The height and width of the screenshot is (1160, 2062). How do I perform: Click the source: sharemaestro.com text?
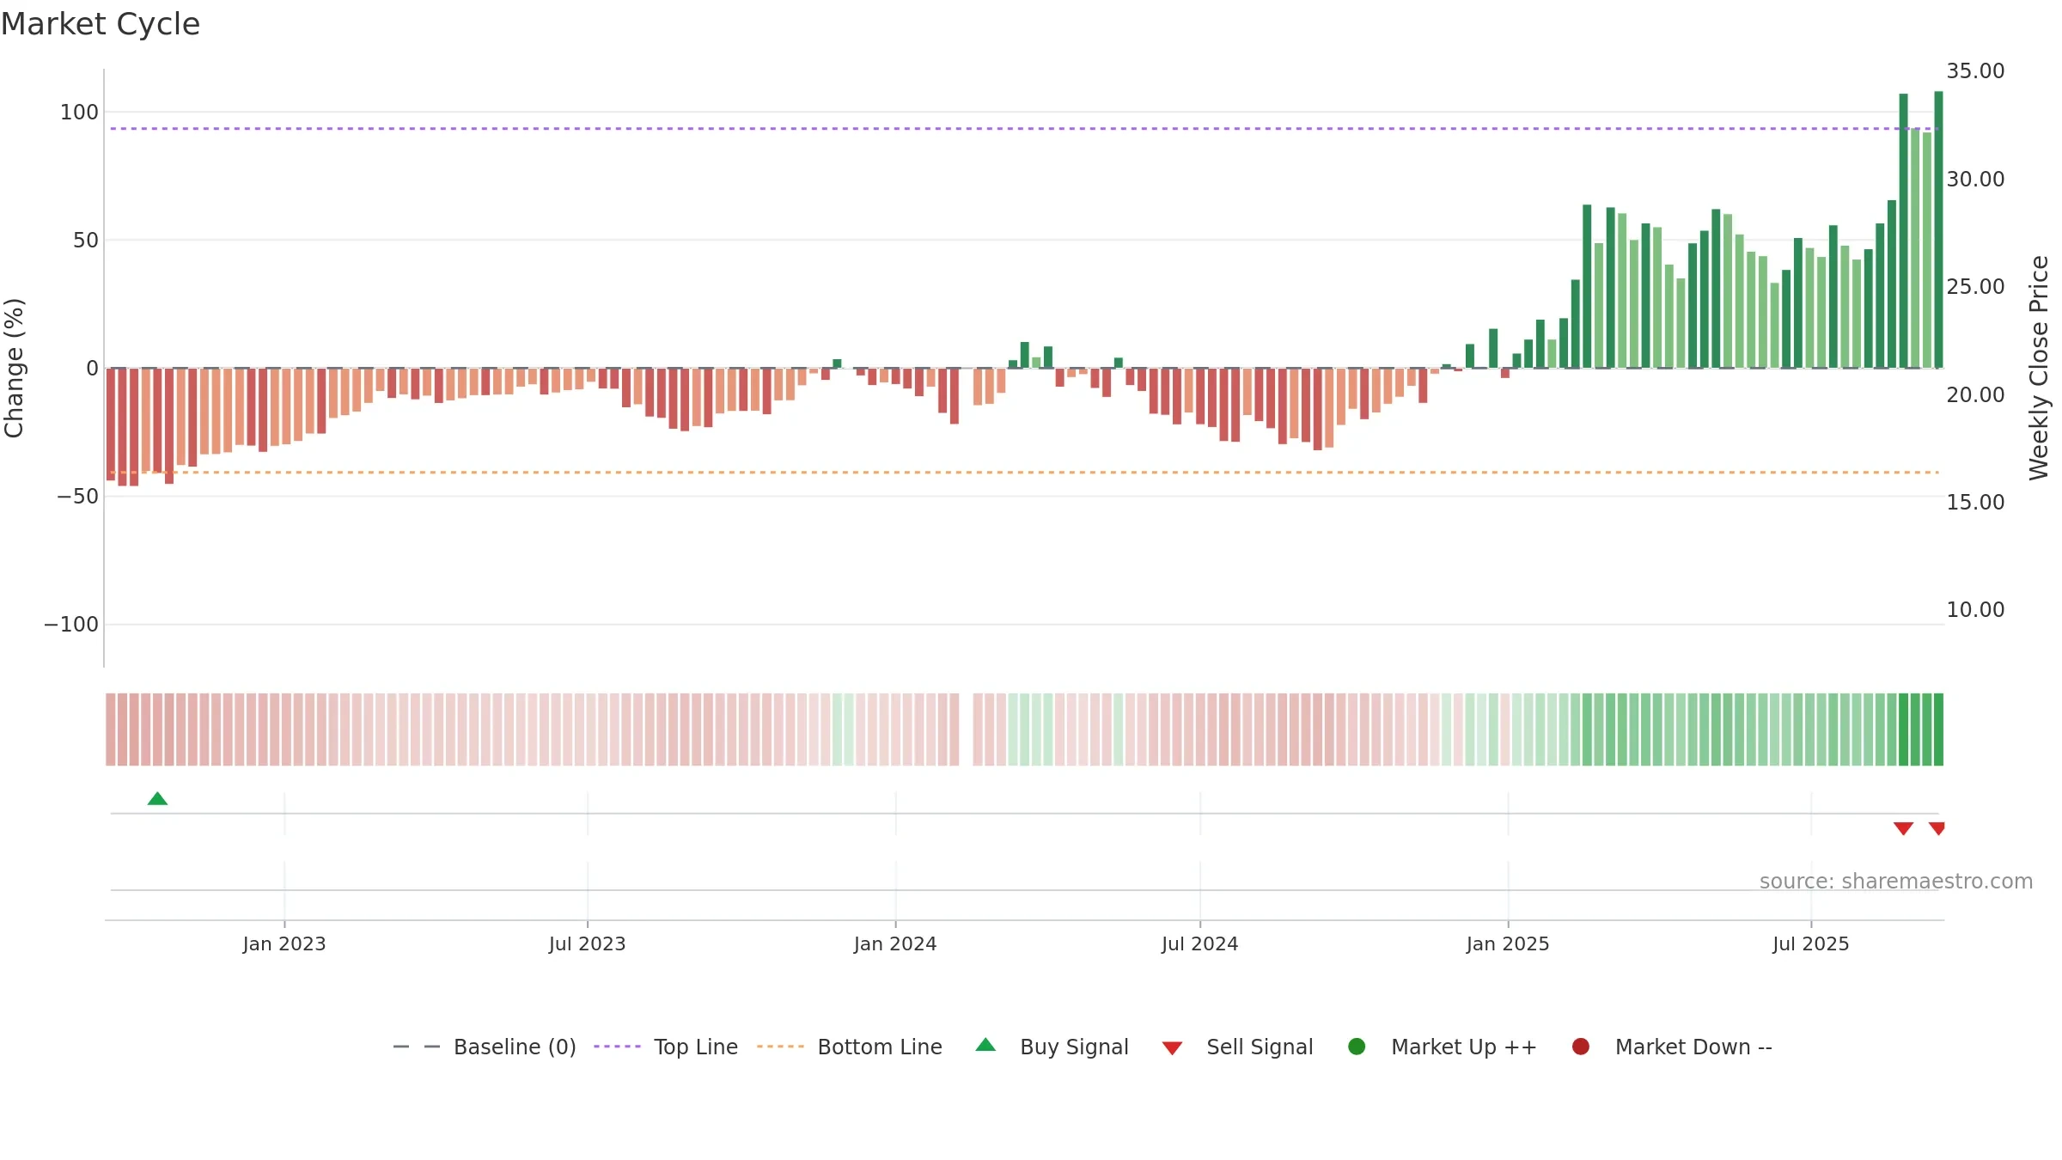(x=1896, y=882)
